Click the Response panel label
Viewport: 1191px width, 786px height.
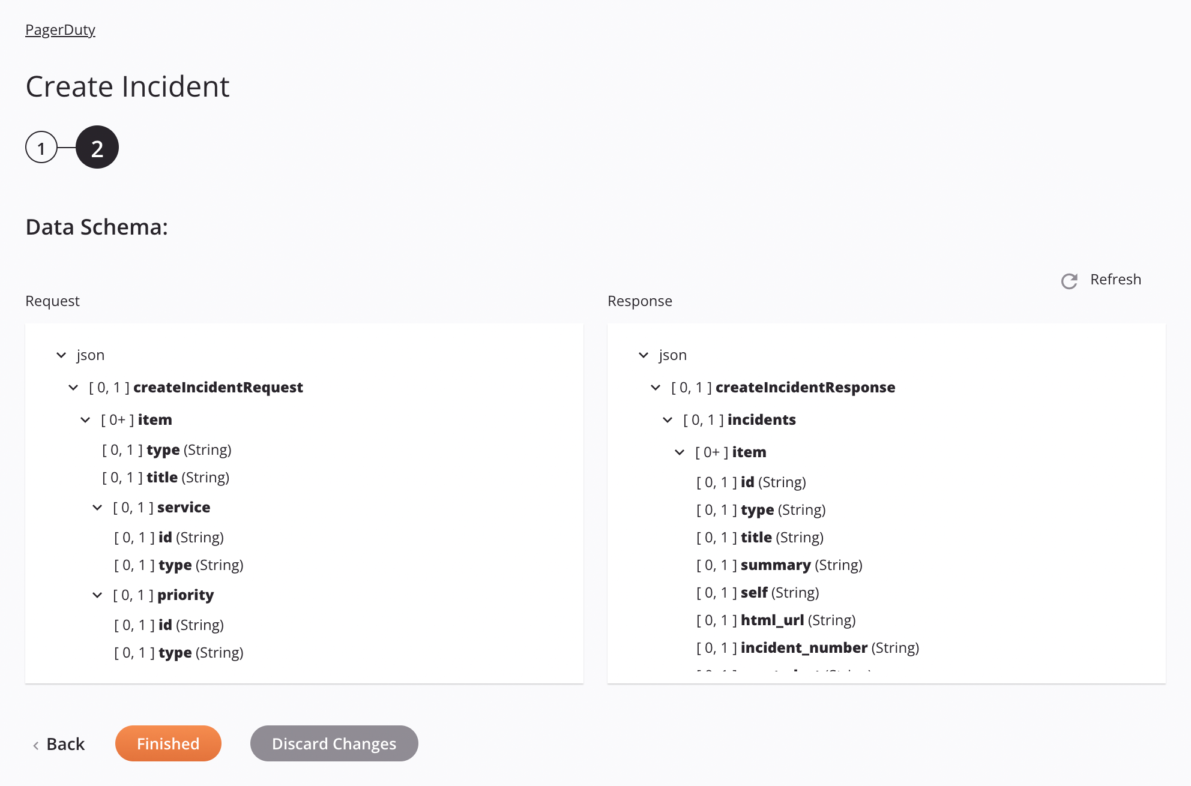click(640, 300)
